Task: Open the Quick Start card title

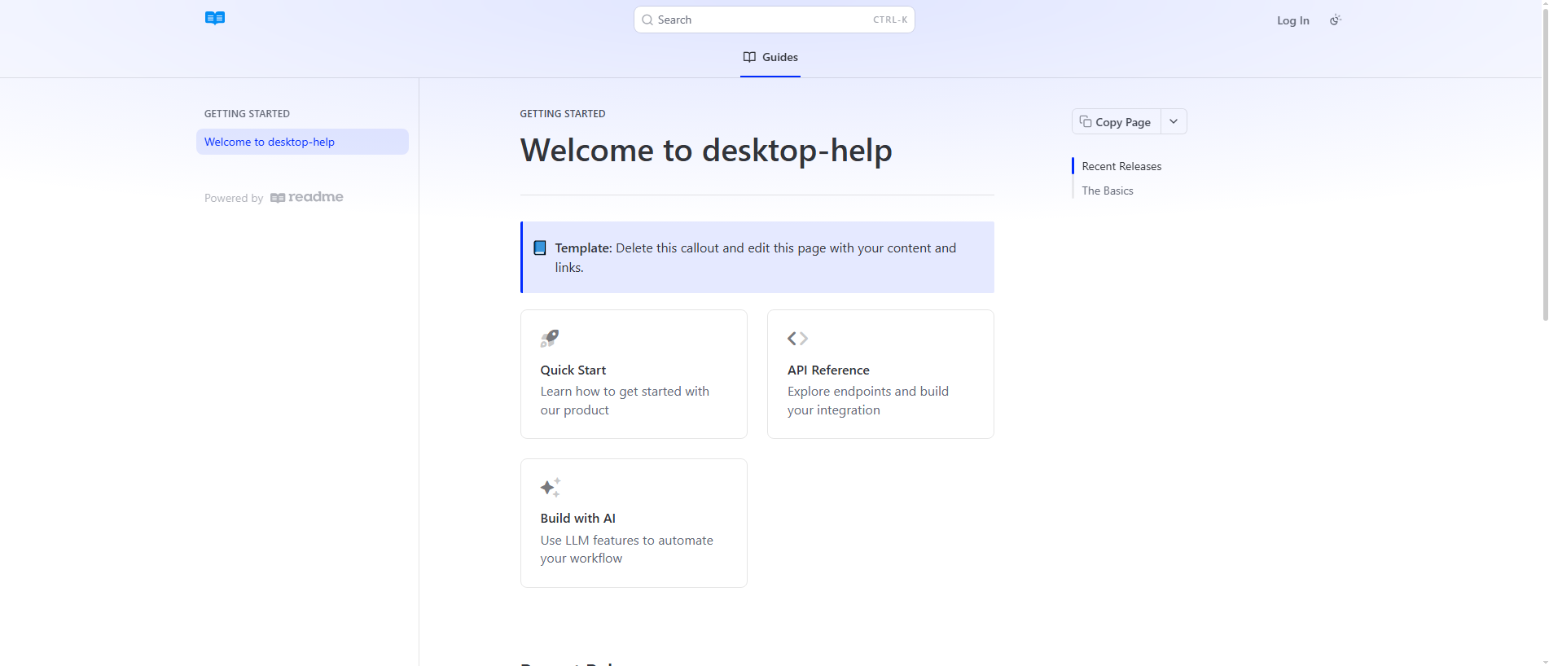Action: click(573, 370)
